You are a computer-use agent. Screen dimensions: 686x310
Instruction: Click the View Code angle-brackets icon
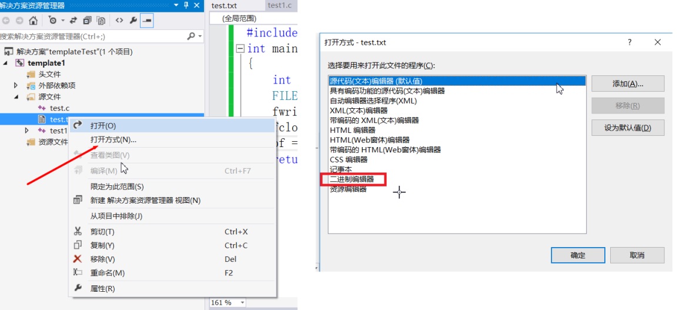[x=119, y=21]
